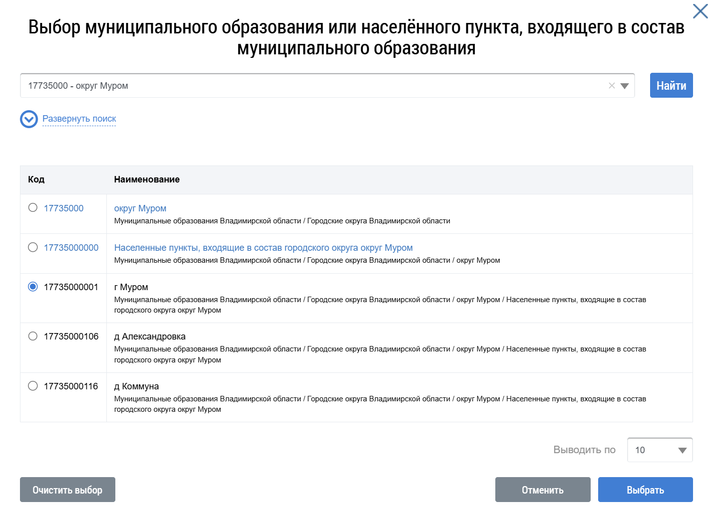
Task: Clear the search field using the X icon
Action: (613, 85)
